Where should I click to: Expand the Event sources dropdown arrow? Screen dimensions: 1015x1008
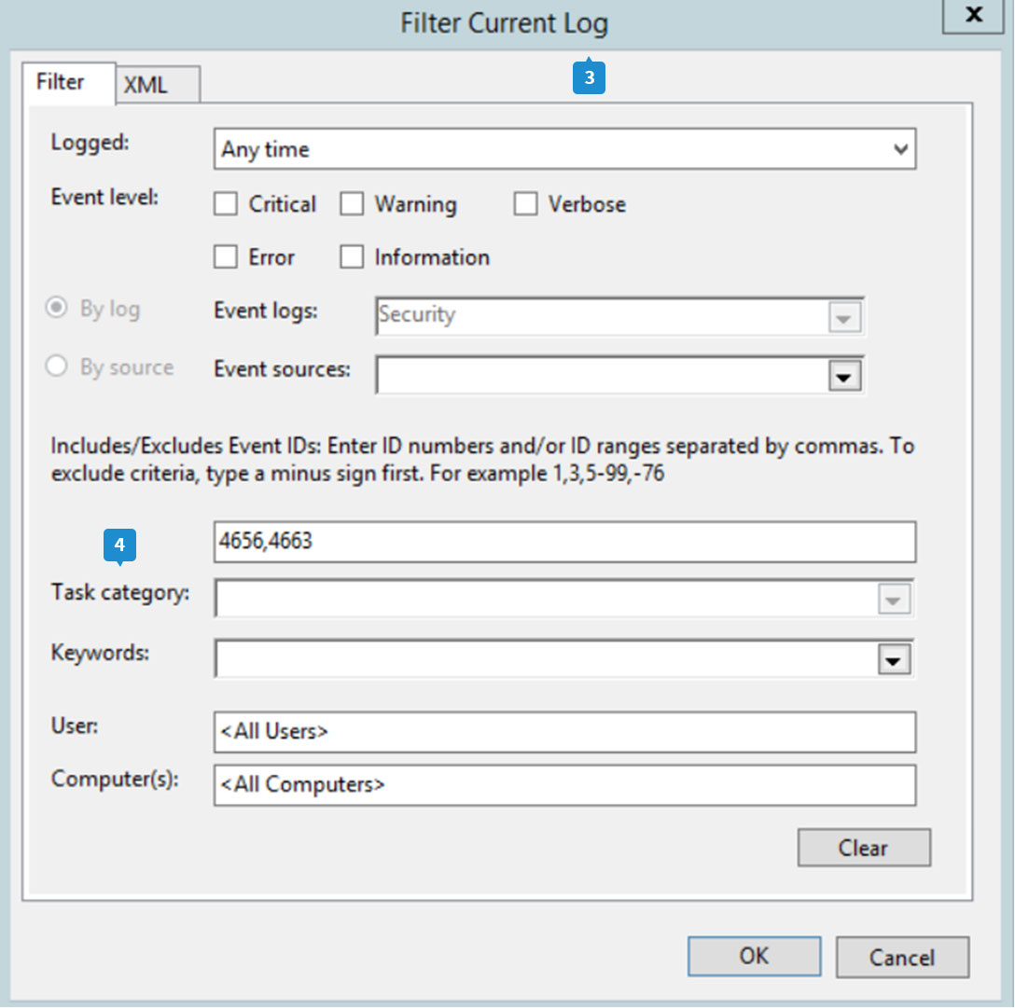tap(844, 377)
